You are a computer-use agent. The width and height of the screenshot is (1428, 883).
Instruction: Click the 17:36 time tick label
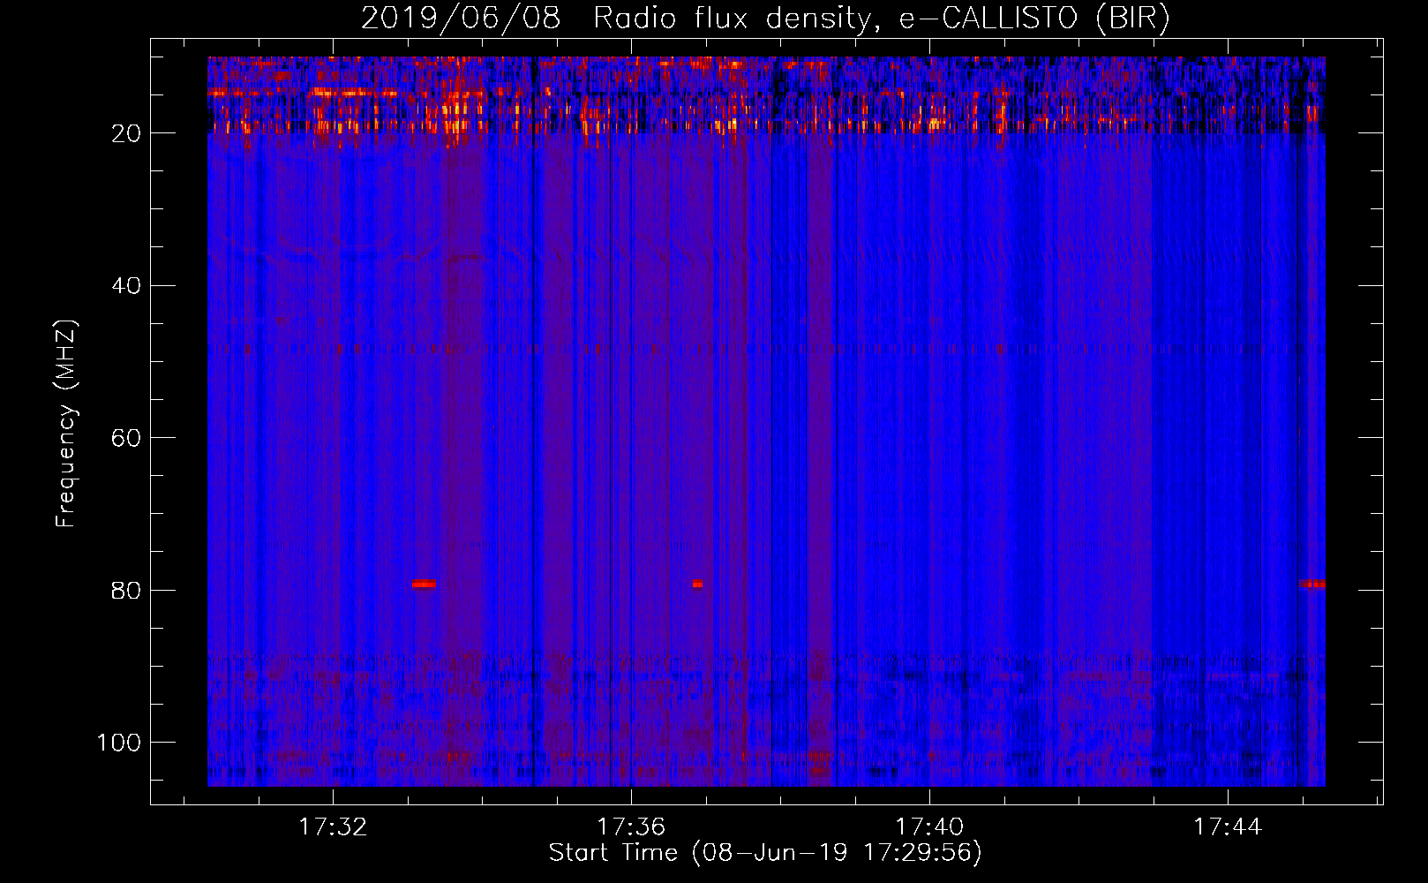(631, 827)
